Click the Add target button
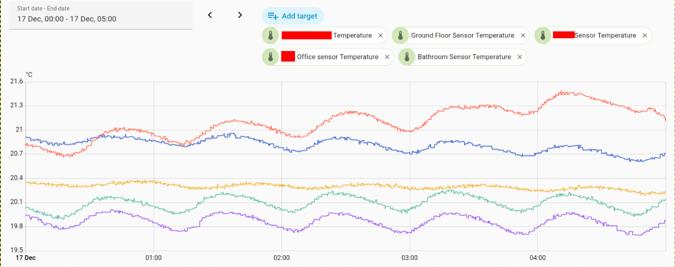This screenshot has height=267, width=675. point(293,16)
